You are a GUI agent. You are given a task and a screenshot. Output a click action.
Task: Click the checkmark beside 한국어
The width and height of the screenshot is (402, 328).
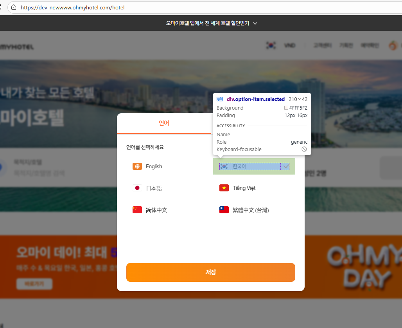(286, 166)
